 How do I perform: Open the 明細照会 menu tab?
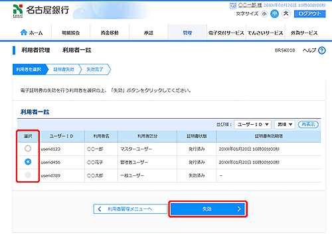coord(71,33)
